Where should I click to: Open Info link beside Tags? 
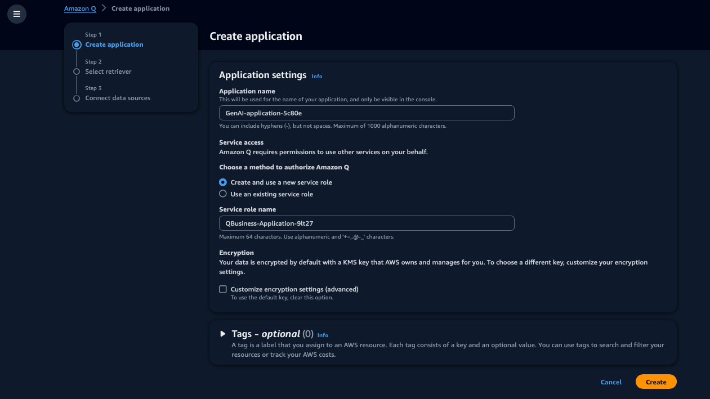pyautogui.click(x=323, y=335)
